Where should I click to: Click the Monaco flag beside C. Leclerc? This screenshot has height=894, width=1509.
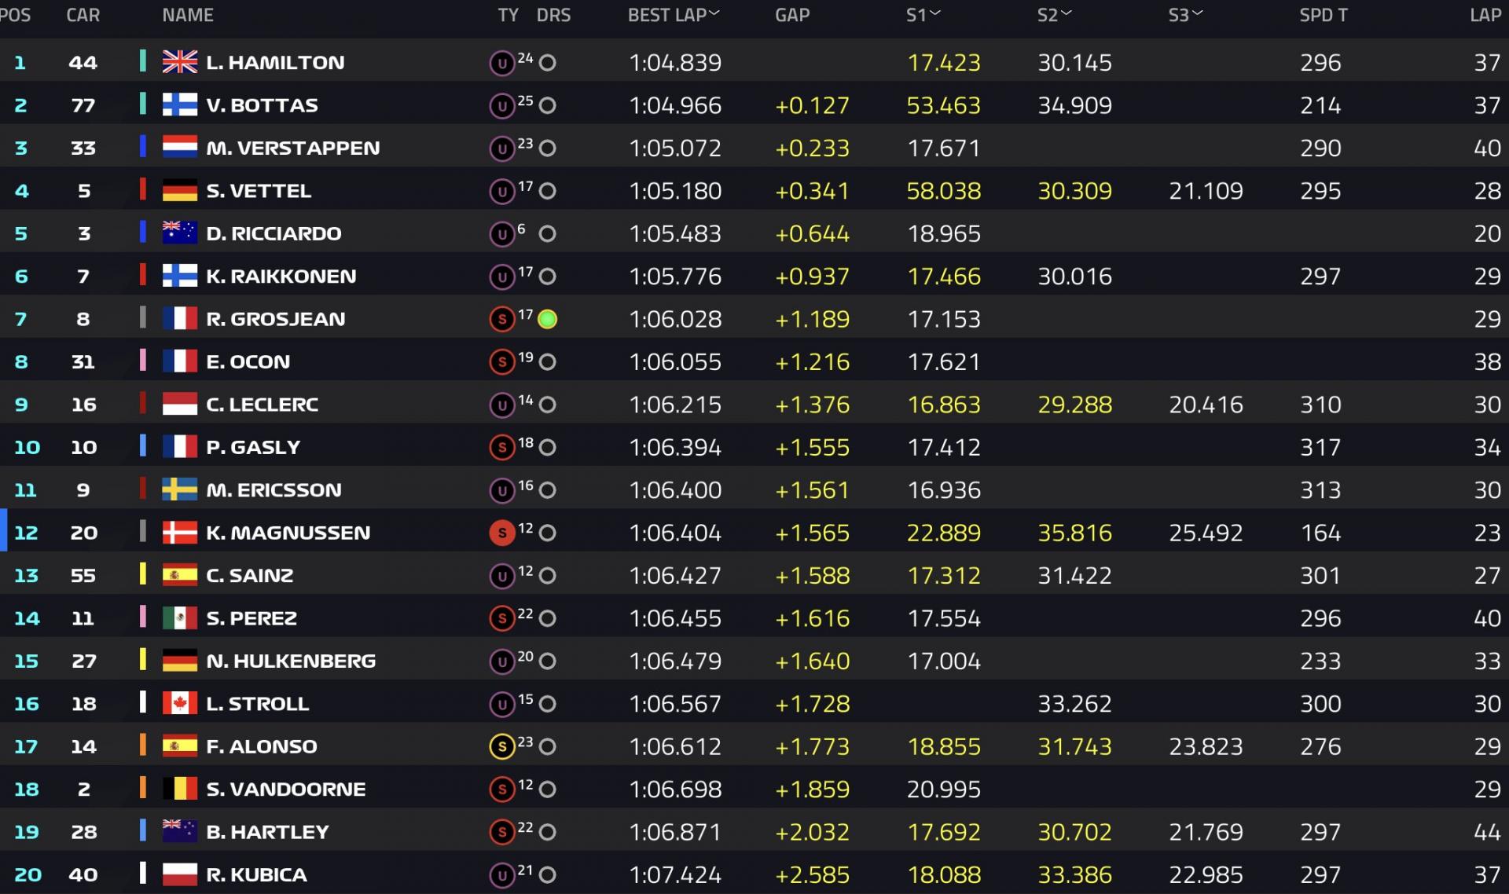pos(179,404)
